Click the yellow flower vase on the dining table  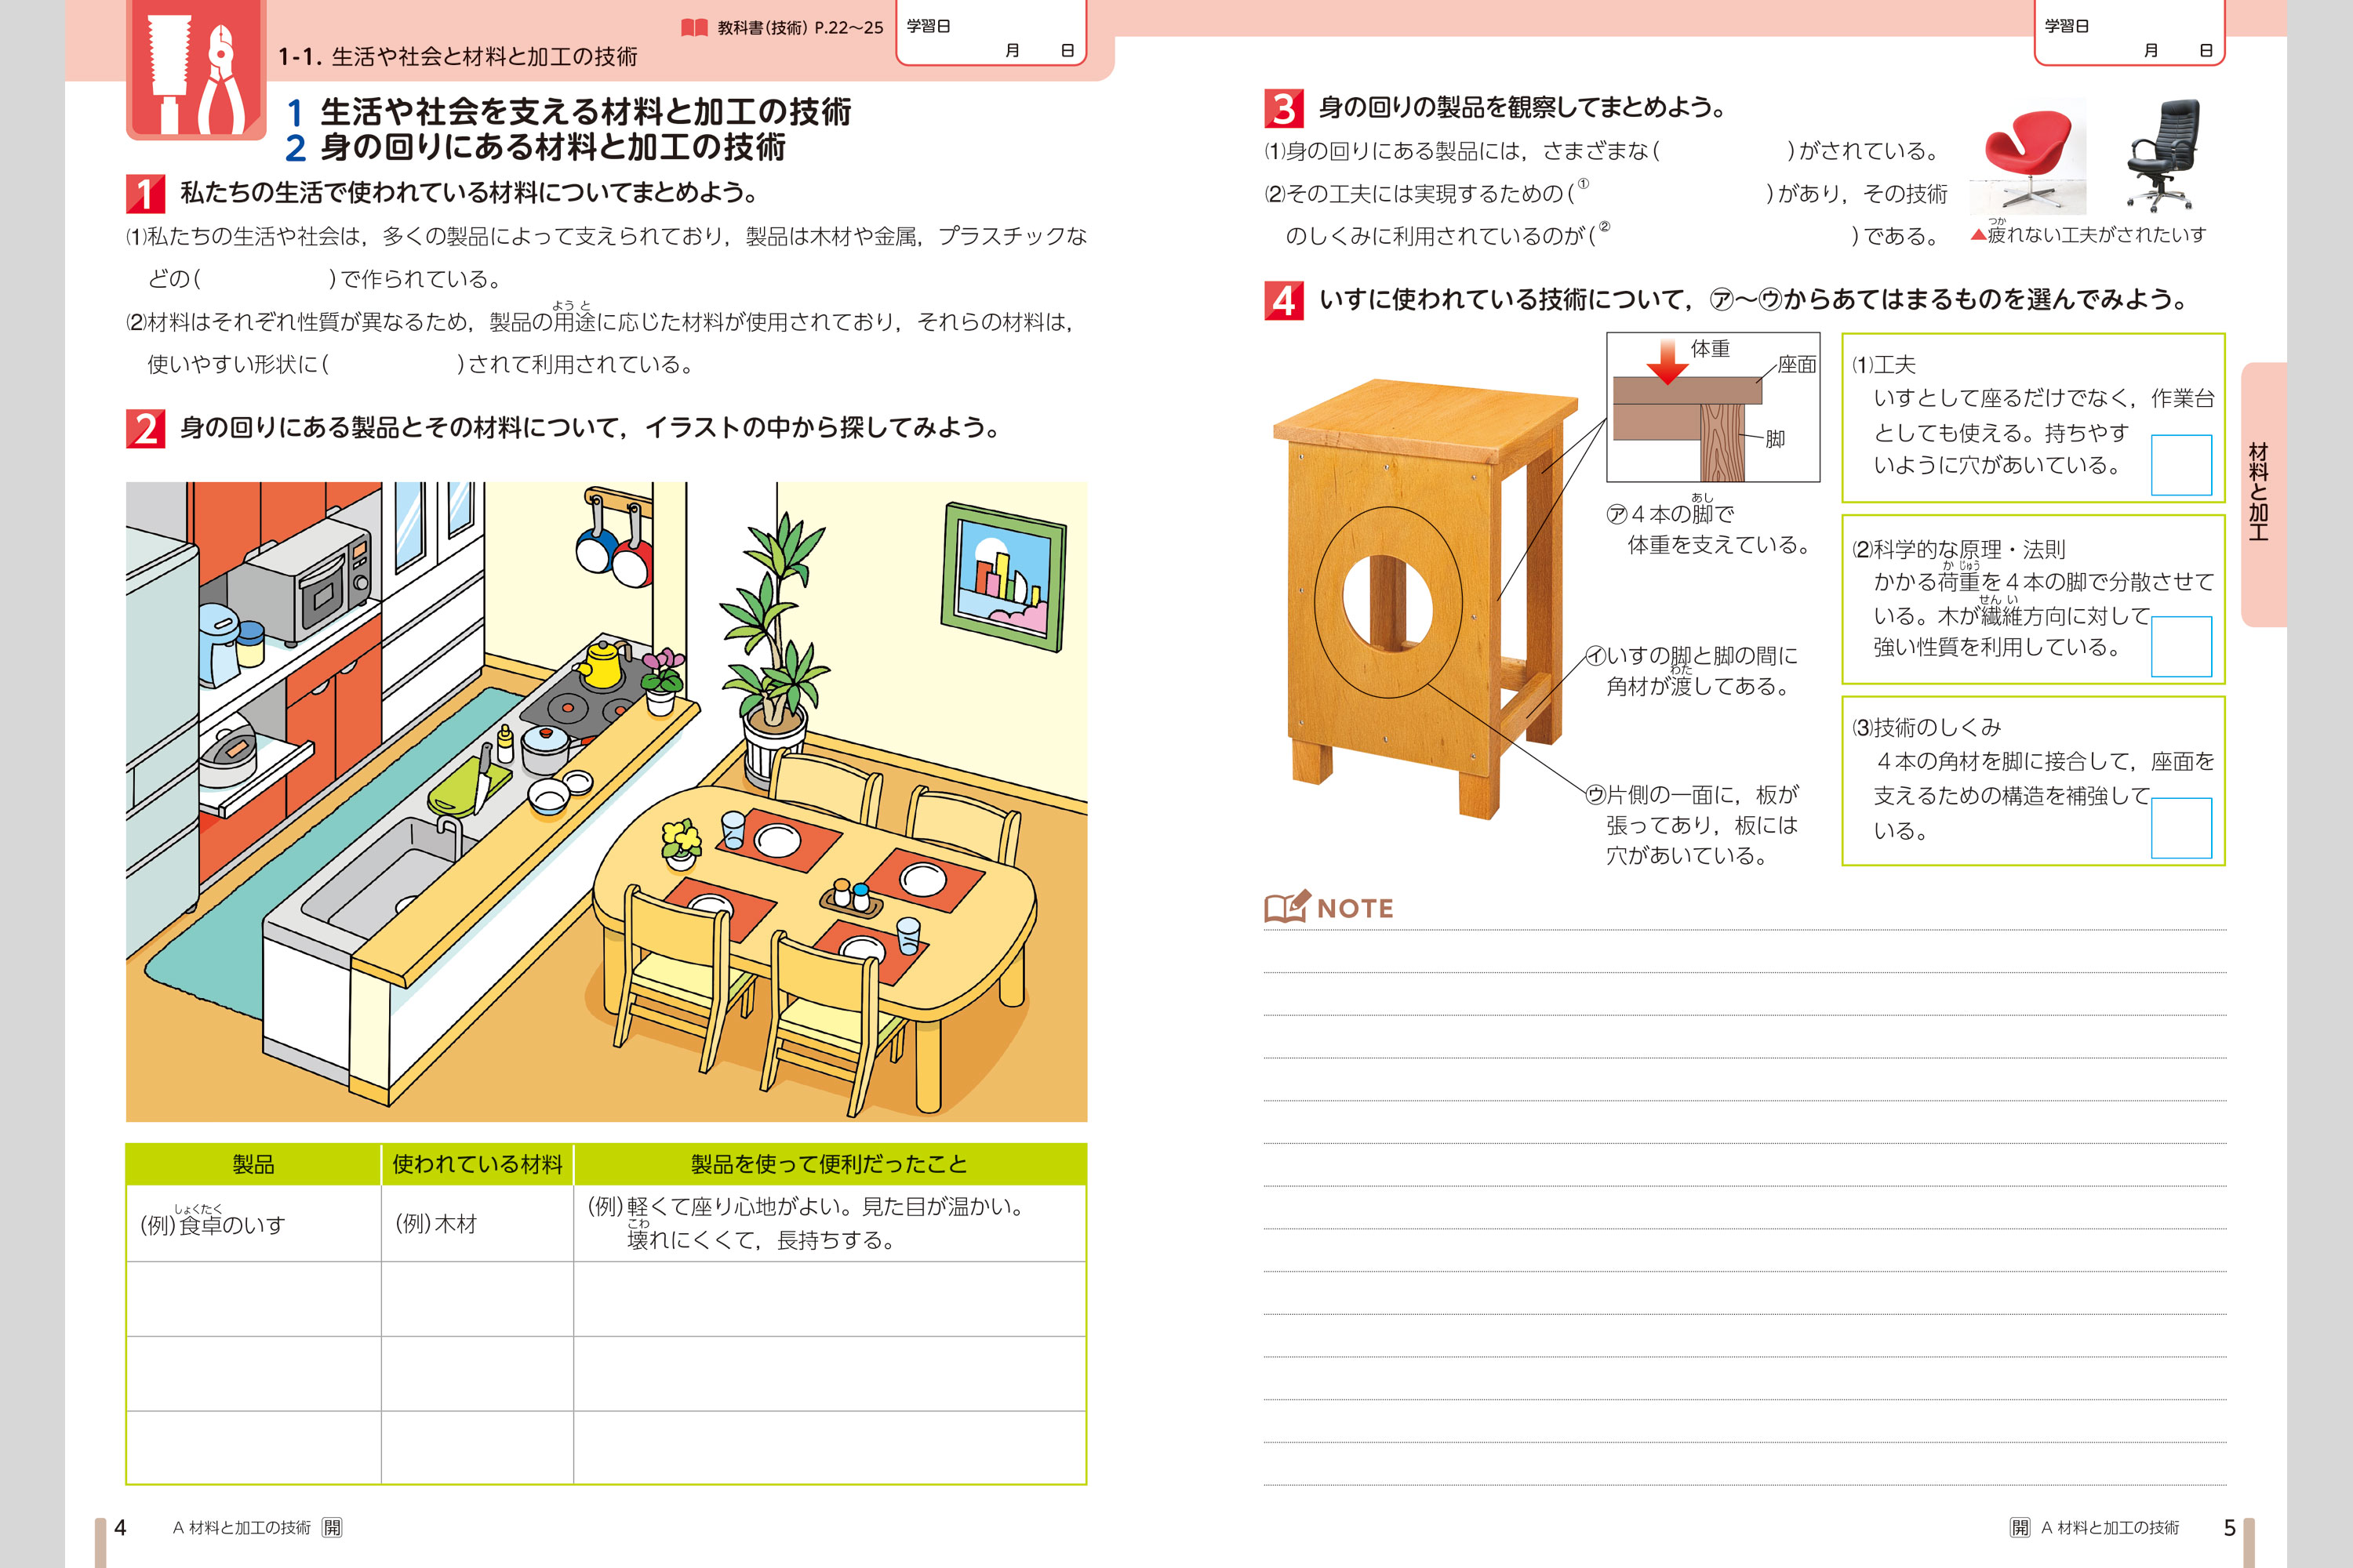point(682,844)
